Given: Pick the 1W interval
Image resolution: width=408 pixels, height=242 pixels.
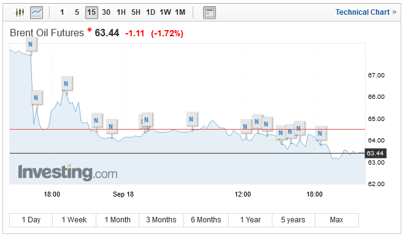Looking at the screenshot, I should [x=165, y=12].
